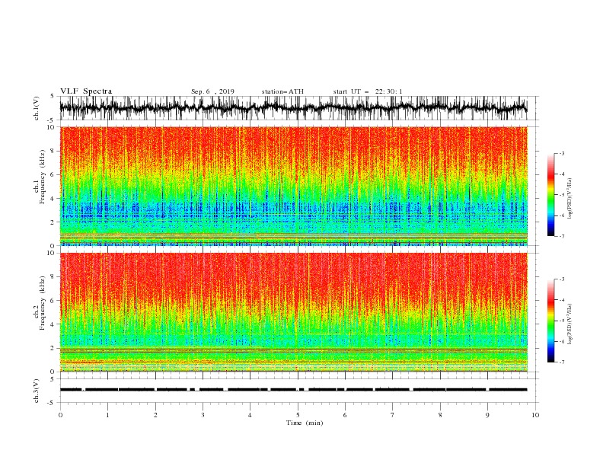This screenshot has width=603, height=466.
Task: Click the "ch.3(V)" axis label
Action: pos(37,391)
